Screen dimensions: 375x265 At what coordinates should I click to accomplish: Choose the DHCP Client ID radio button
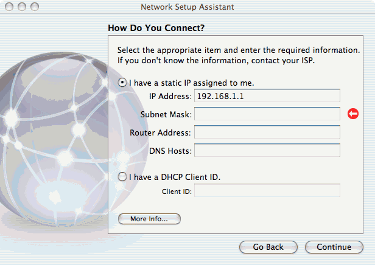122,177
